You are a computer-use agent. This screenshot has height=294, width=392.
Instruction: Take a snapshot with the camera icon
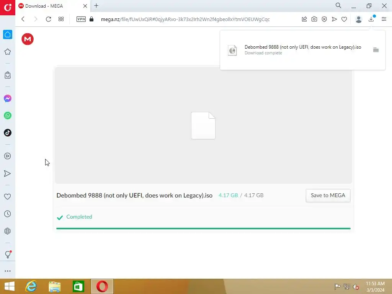pyautogui.click(x=314, y=19)
